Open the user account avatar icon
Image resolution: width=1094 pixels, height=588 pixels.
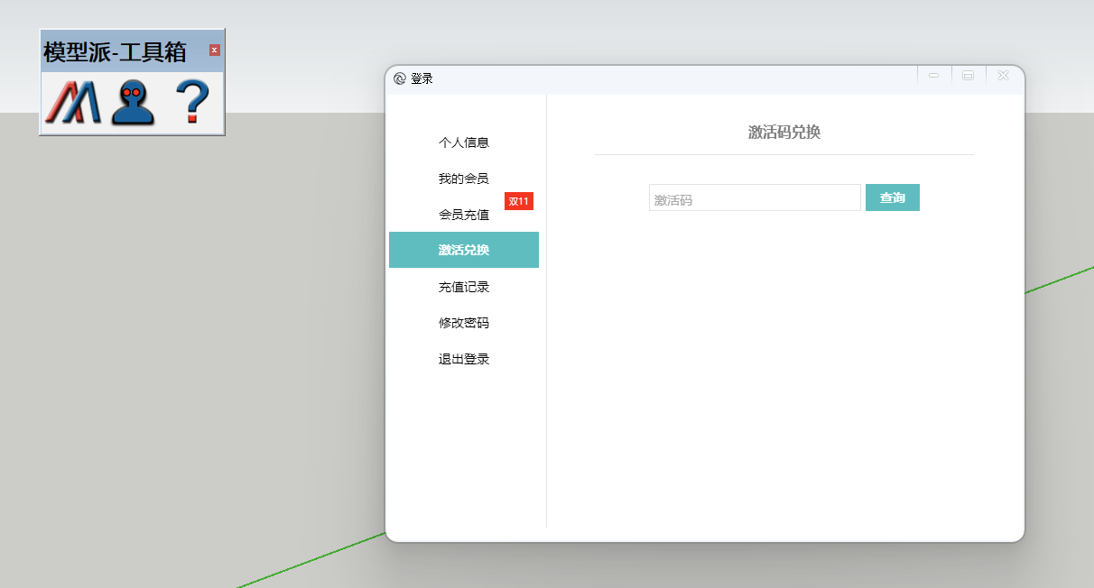tap(132, 102)
